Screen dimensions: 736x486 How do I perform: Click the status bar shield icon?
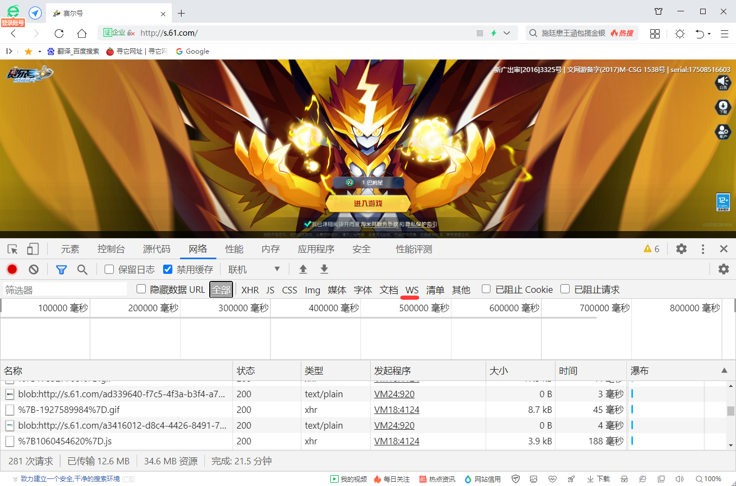point(516,479)
